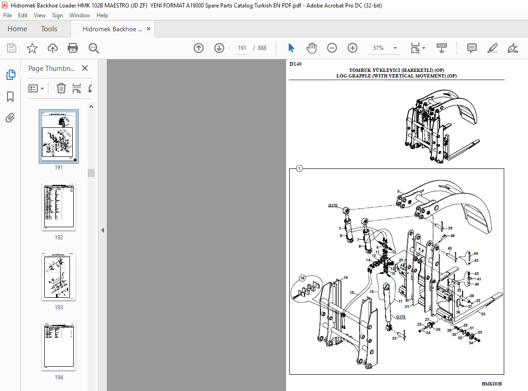Select page 194 thumbnail

click(x=59, y=347)
